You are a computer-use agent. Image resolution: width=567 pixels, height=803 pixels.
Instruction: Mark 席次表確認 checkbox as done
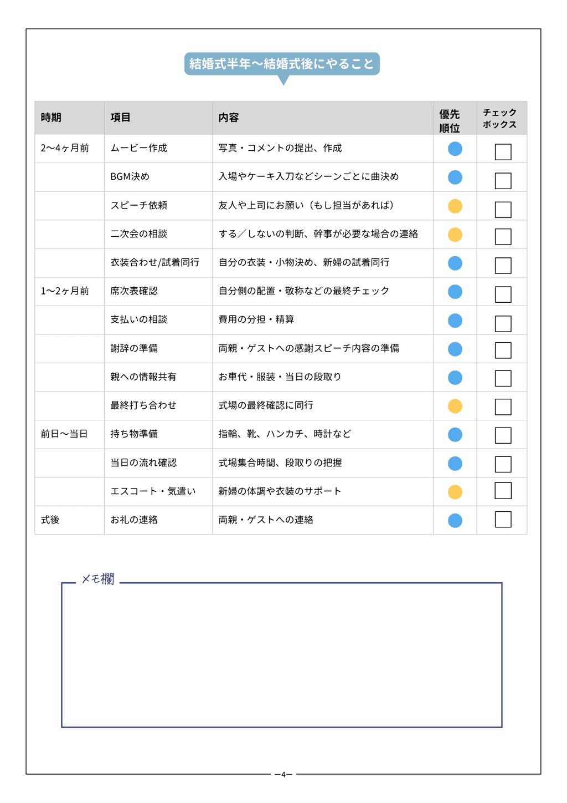[503, 294]
